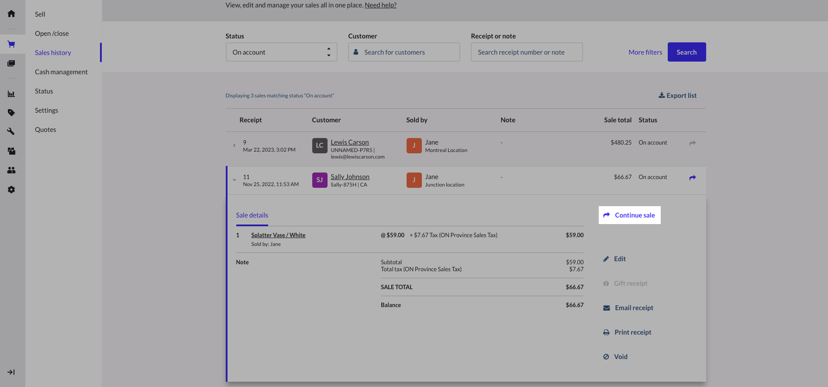
Task: Open the Setup gear icon
Action: (x=11, y=190)
